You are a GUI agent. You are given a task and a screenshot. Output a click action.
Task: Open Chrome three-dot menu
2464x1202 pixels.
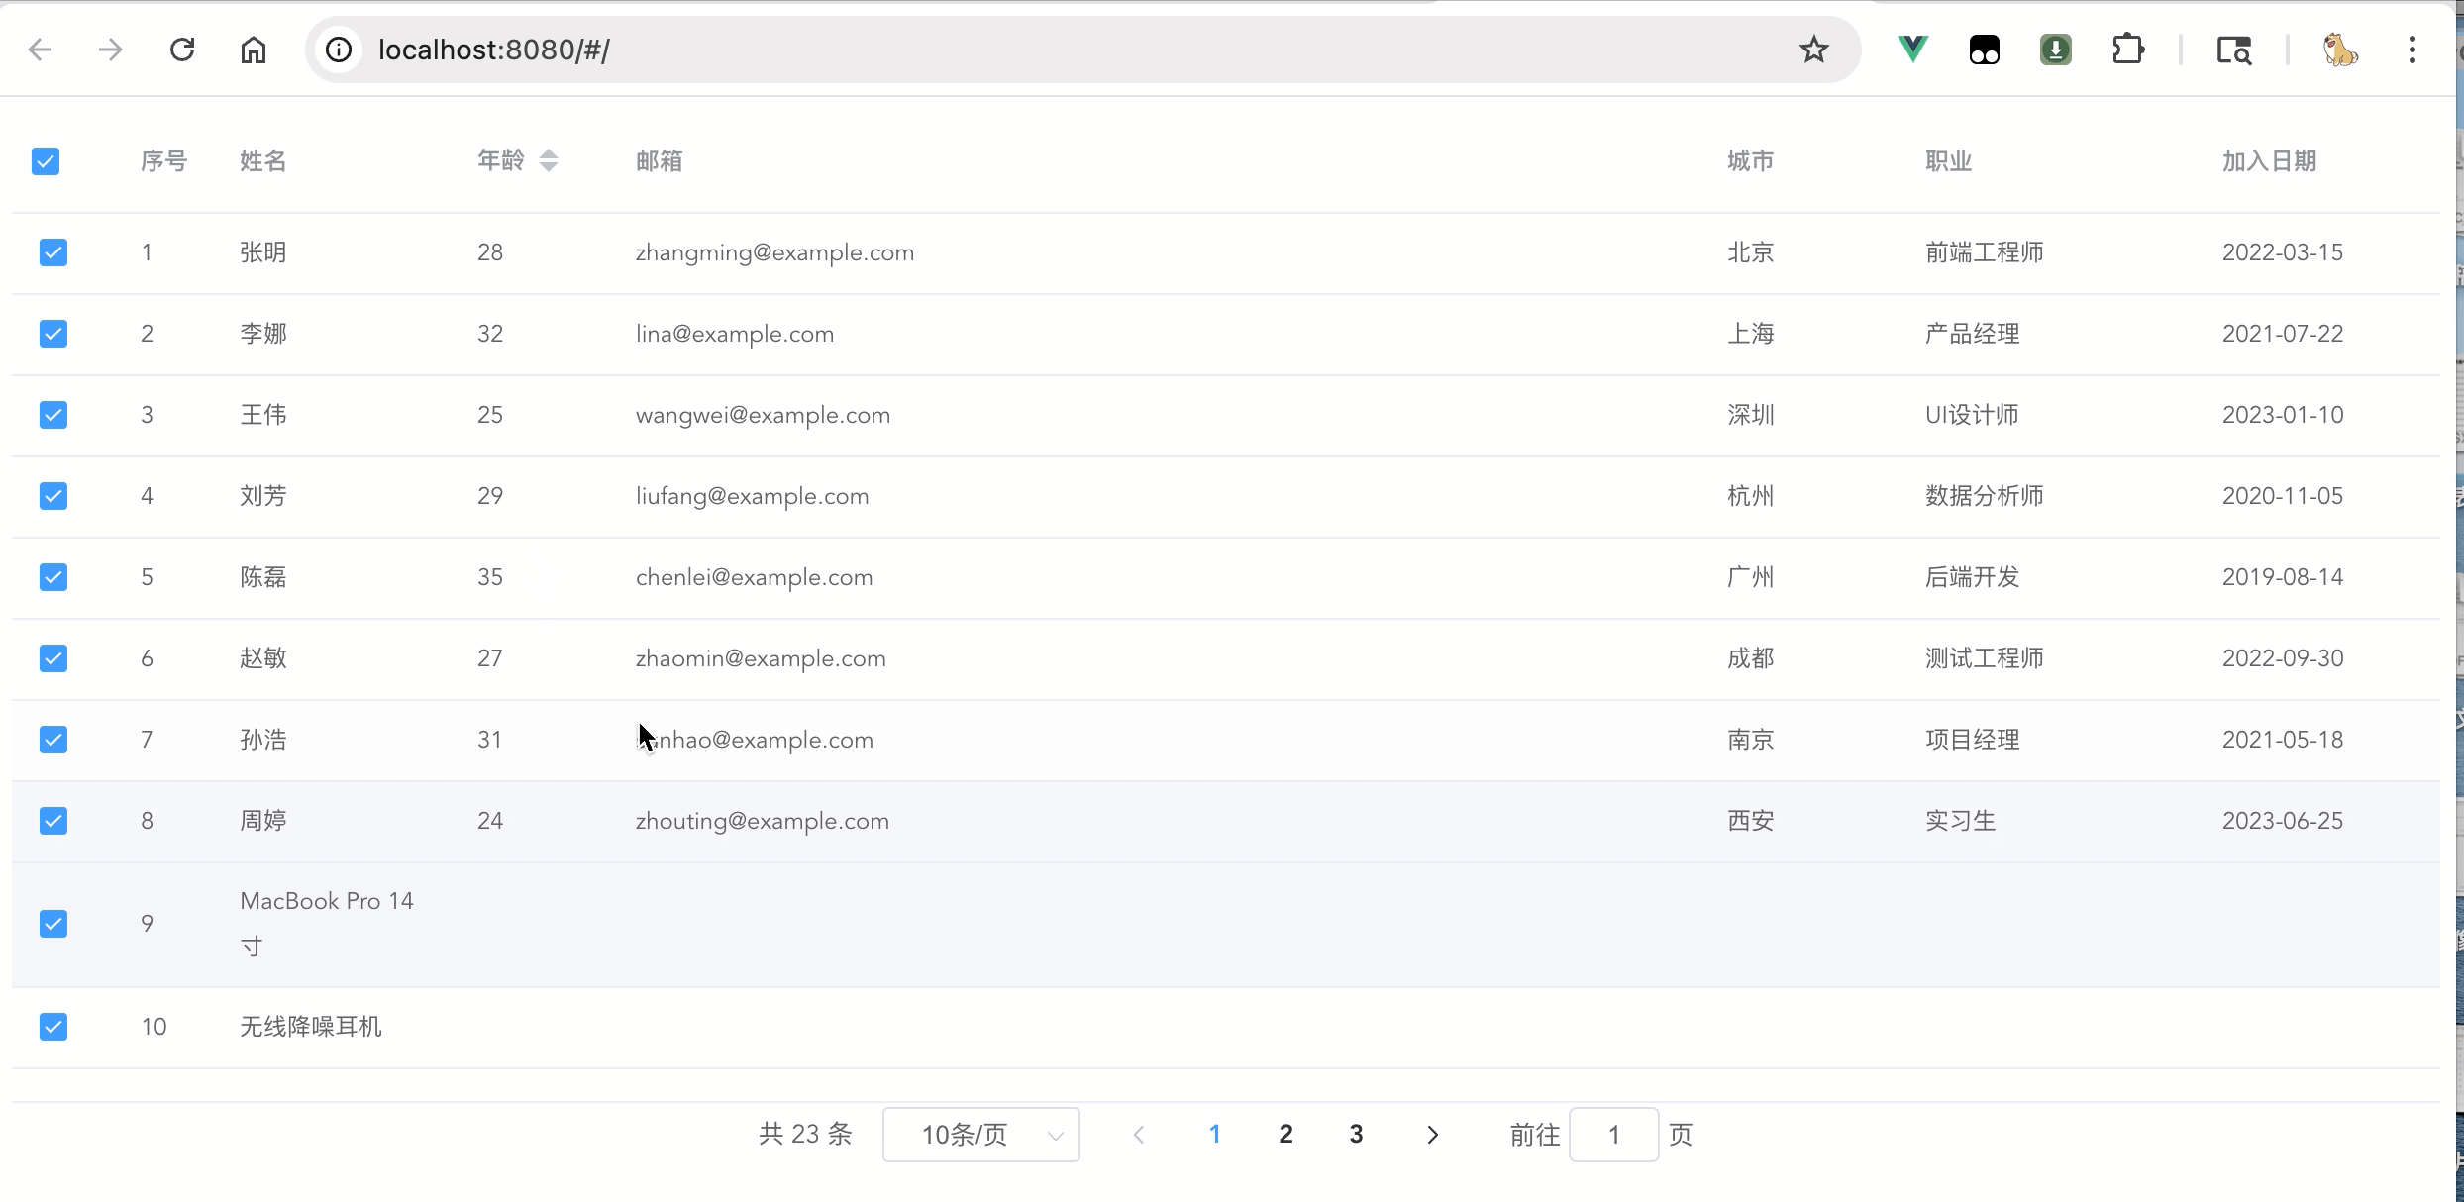(x=2413, y=50)
